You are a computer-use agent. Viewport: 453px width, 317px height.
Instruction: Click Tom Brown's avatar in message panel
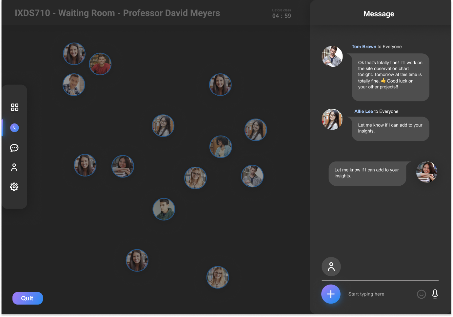pos(332,56)
